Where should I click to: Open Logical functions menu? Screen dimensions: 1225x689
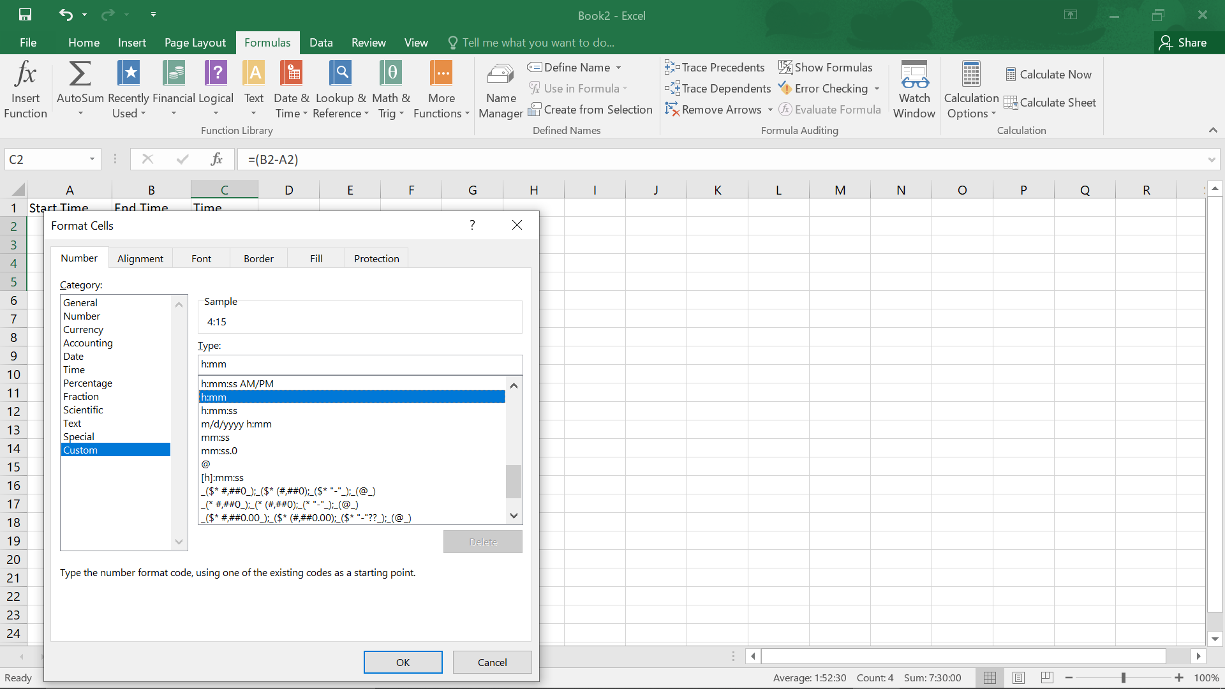[216, 89]
